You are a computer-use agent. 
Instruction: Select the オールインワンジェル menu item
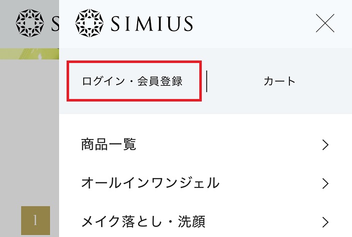tap(150, 182)
